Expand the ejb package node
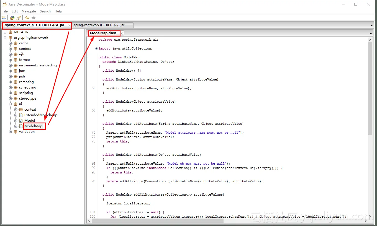Image resolution: width=377 pixels, height=226 pixels. point(10,54)
